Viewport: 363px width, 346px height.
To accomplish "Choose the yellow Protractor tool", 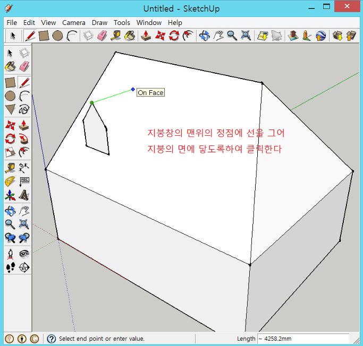I will coord(10,181).
